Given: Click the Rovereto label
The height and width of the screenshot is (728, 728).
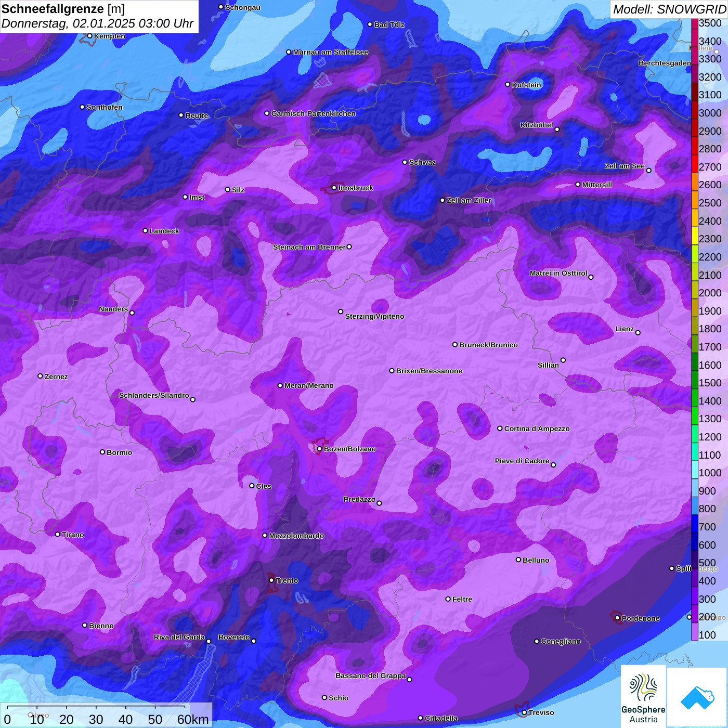Looking at the screenshot, I should [x=234, y=637].
